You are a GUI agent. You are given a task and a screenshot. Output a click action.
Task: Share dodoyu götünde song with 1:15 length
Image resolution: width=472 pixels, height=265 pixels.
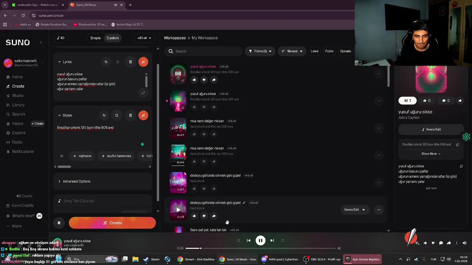click(214, 216)
